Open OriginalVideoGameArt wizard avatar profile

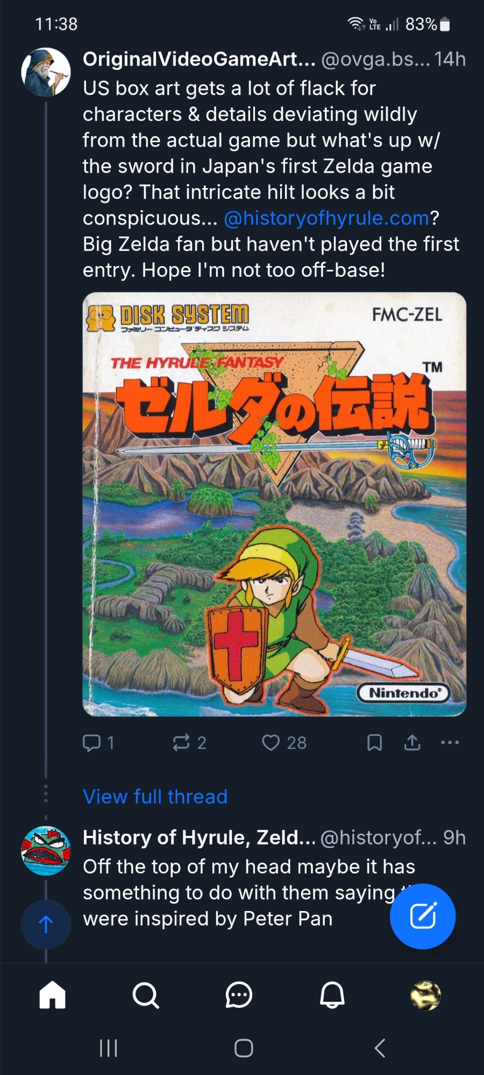click(x=46, y=72)
